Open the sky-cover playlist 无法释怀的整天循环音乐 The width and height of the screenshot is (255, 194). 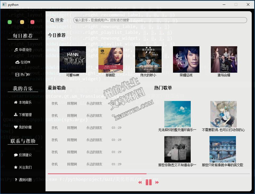coord(177,114)
